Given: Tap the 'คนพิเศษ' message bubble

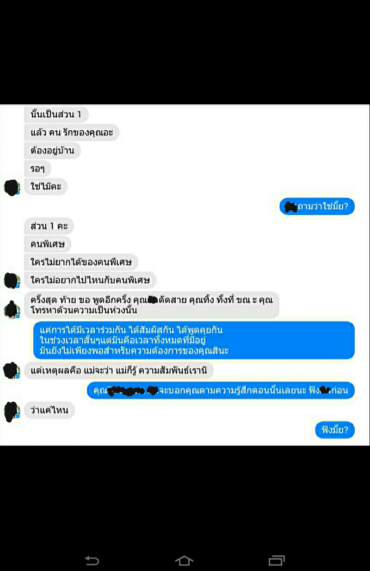Looking at the screenshot, I should 48,244.
